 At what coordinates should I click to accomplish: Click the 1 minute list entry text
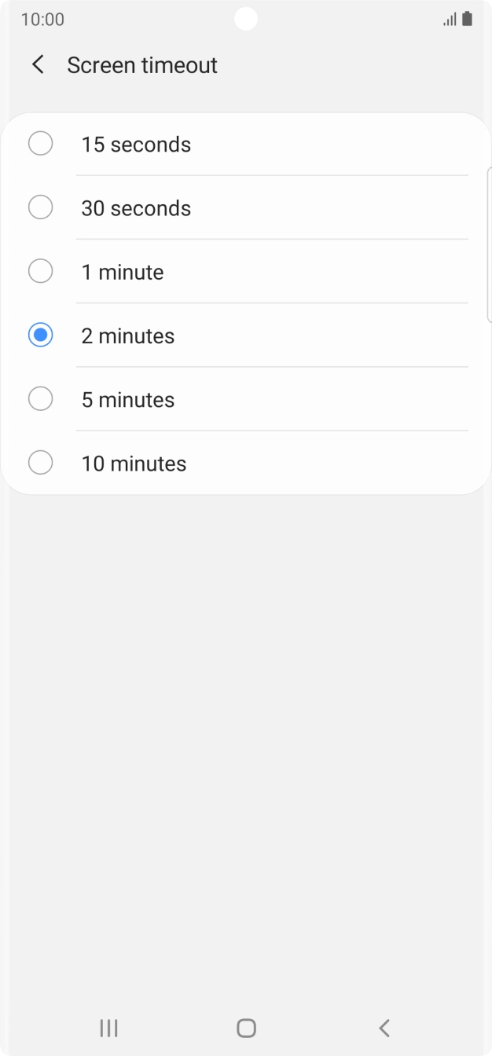point(123,272)
